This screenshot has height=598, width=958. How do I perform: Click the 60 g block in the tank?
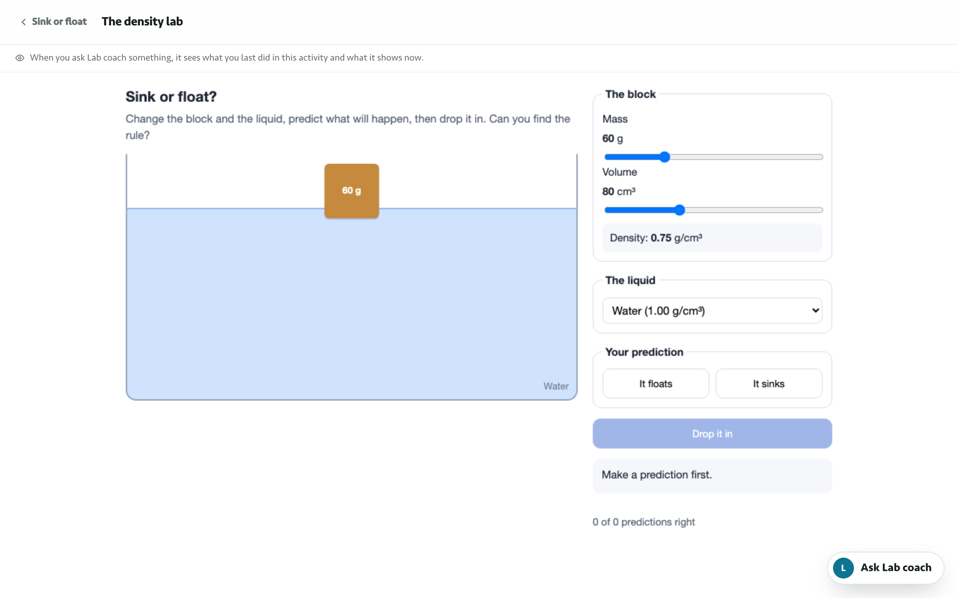(x=351, y=191)
